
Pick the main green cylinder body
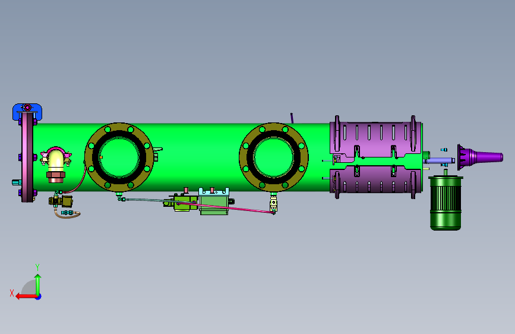point(197,157)
